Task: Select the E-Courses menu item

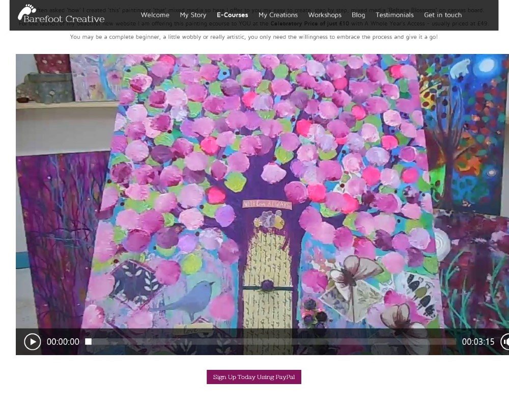Action: click(x=232, y=15)
